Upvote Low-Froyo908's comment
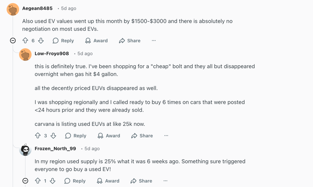This screenshot has width=313, height=187. tap(38, 136)
